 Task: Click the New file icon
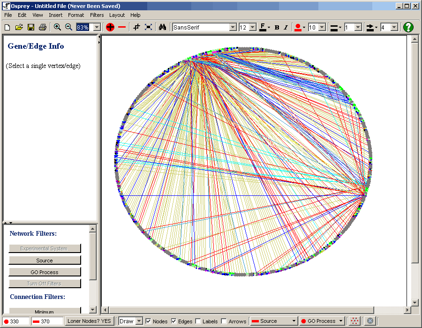[7, 27]
